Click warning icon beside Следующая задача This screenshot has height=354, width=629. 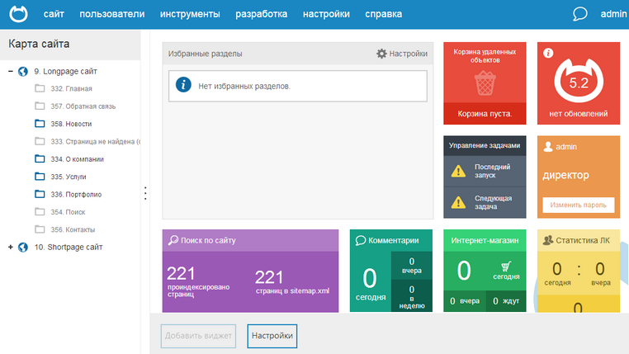click(458, 202)
